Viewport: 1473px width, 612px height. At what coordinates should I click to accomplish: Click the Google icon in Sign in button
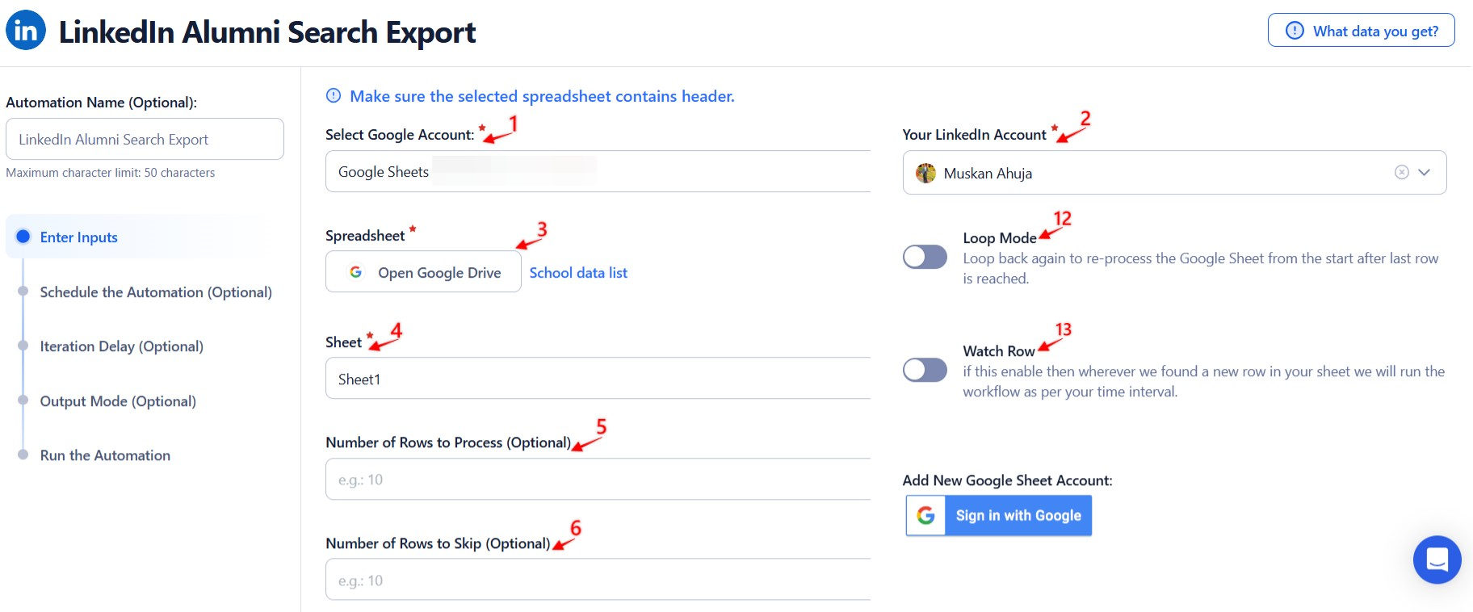926,515
